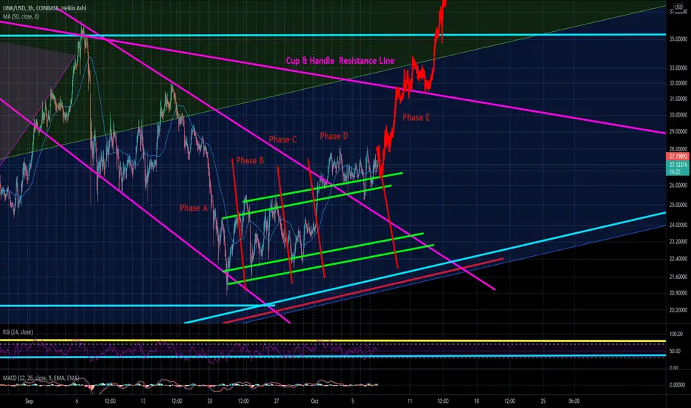Open the USD currency selector
Viewport: 691px width, 408px height.
(678, 7)
